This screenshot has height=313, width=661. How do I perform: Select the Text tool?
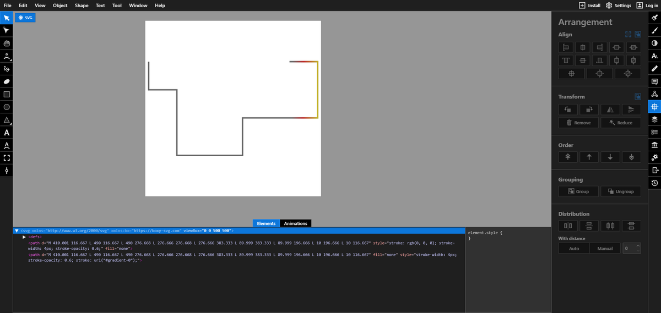coord(7,133)
